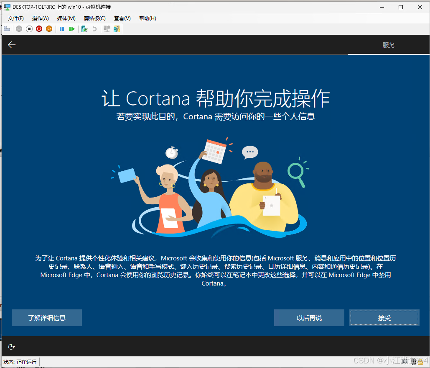Pause the virtual machine
This screenshot has width=430, height=368.
(62, 29)
